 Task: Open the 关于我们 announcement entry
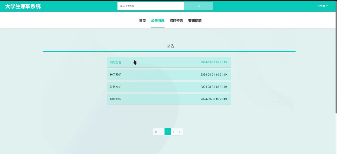[169, 75]
